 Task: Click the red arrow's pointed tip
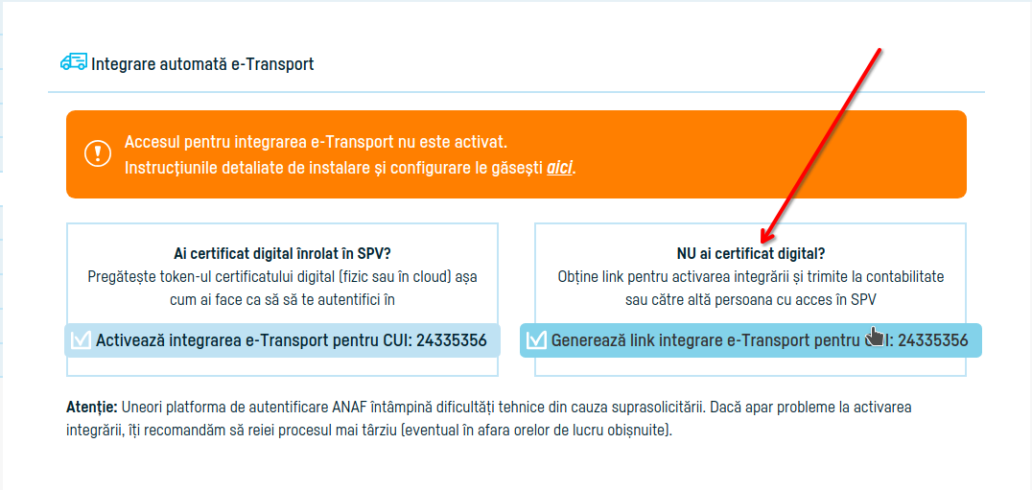762,242
